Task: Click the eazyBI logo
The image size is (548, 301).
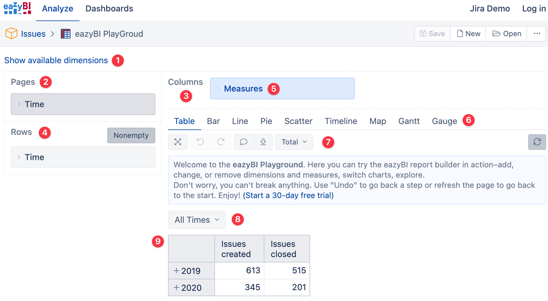Action: click(17, 8)
